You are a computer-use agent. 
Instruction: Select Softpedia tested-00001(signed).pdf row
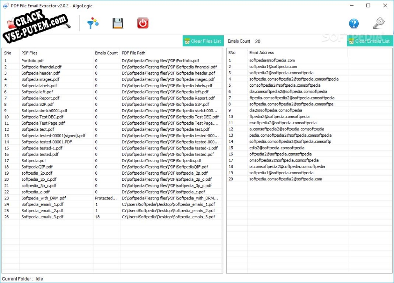pyautogui.click(x=112, y=136)
